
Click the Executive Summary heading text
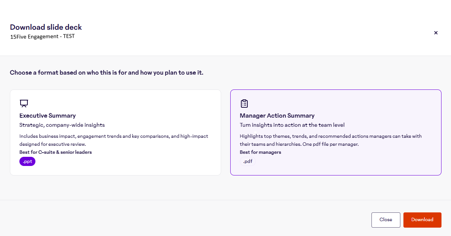48,116
